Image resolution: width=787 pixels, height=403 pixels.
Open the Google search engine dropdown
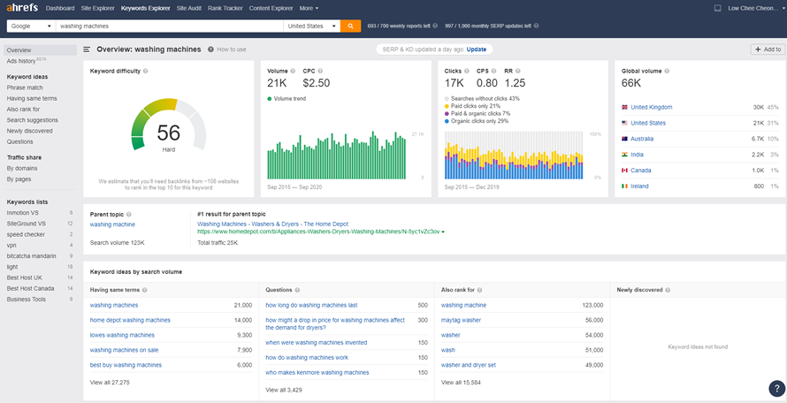28,27
